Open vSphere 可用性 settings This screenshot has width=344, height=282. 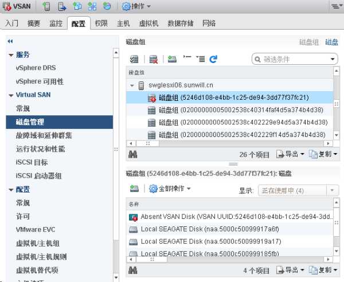40,81
